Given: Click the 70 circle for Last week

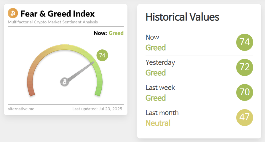Looking at the screenshot, I should 245,93.
